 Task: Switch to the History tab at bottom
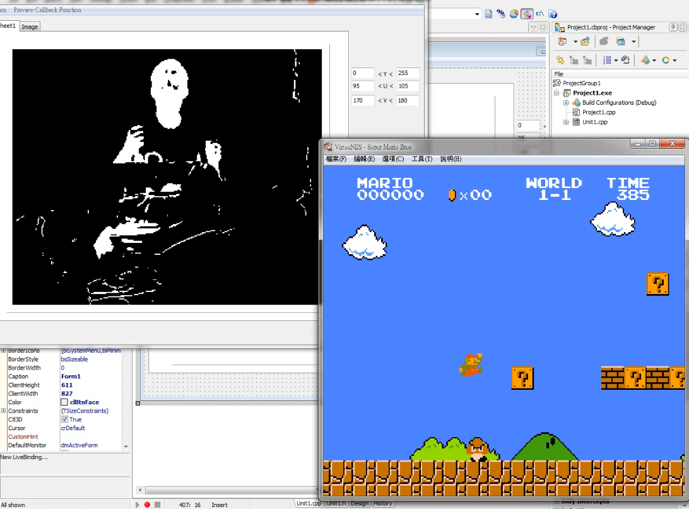pyautogui.click(x=383, y=503)
